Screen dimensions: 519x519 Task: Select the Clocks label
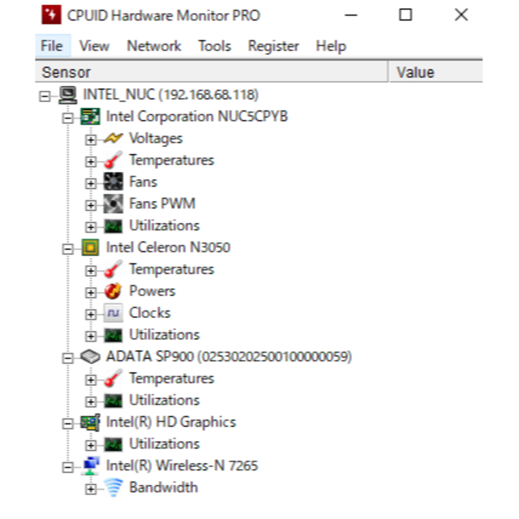point(150,313)
